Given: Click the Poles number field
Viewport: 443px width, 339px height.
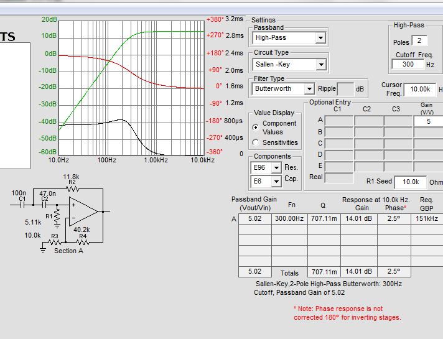Looking at the screenshot, I should [419, 42].
